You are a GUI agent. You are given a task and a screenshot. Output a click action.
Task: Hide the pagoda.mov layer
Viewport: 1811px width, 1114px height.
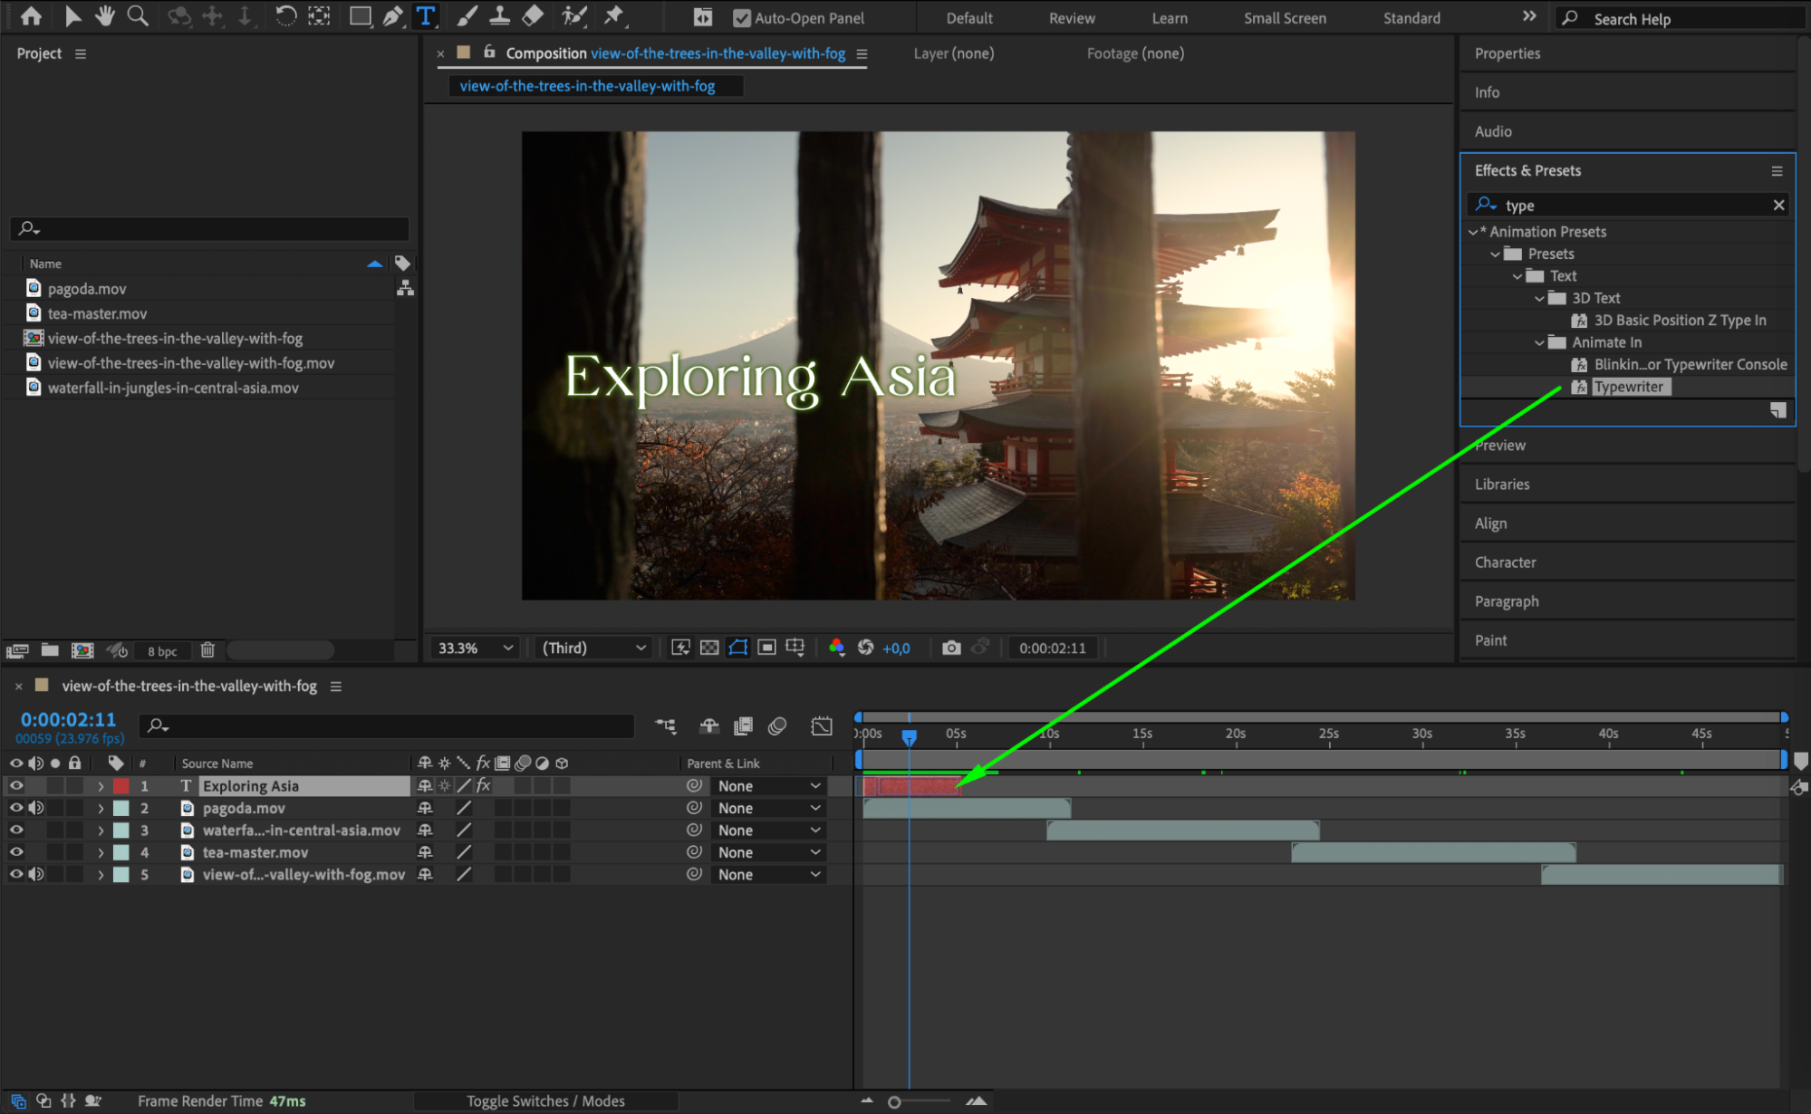(x=16, y=808)
